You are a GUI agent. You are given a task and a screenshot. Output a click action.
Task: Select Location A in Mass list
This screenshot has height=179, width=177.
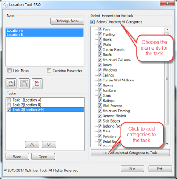click(45, 30)
